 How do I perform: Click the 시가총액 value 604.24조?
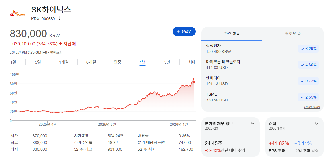116,136
